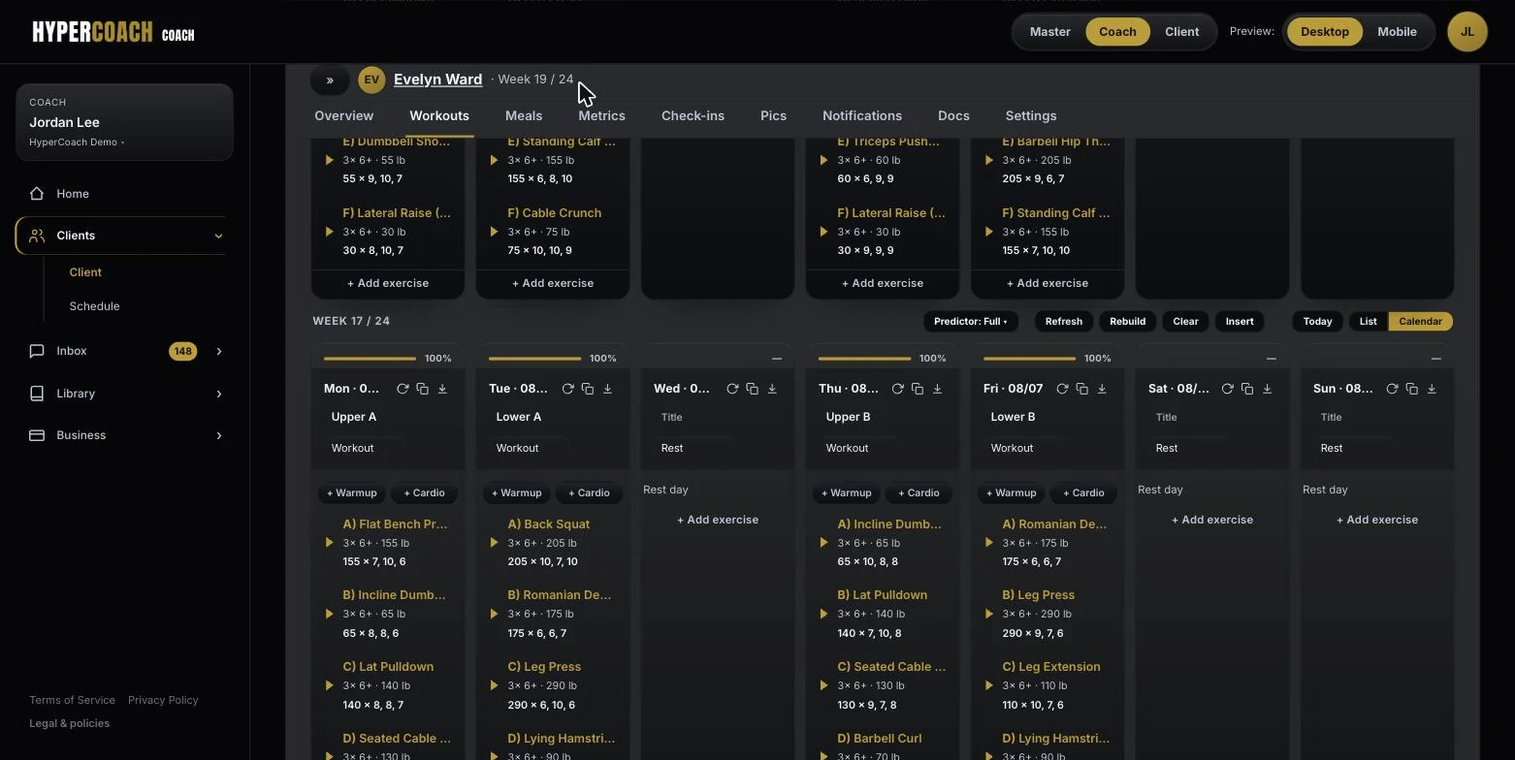Set preview to Mobile
Screen dimensions: 1515x760
tap(1397, 32)
